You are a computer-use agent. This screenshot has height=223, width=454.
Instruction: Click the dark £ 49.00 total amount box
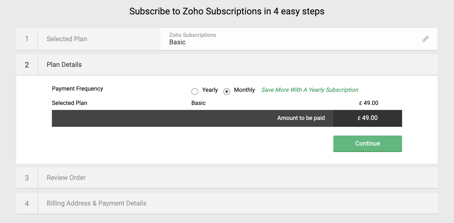click(367, 118)
